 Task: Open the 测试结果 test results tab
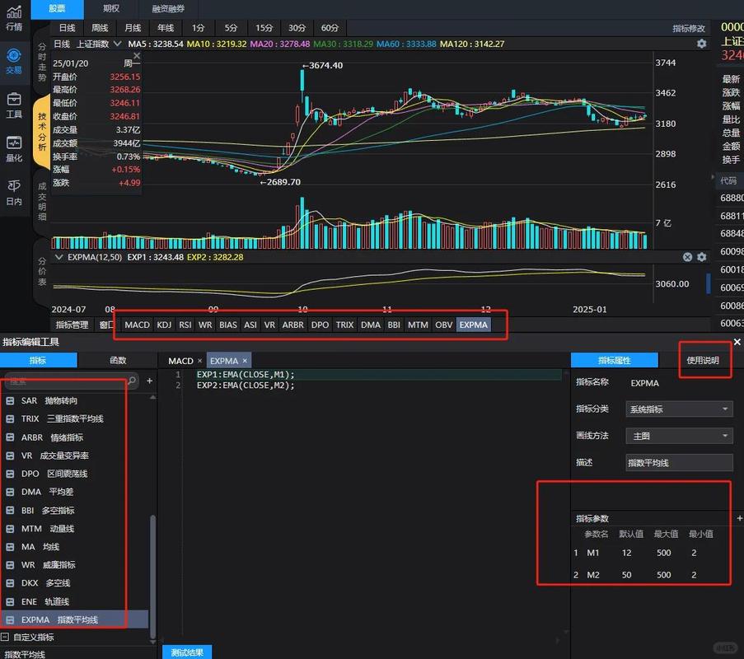click(187, 652)
